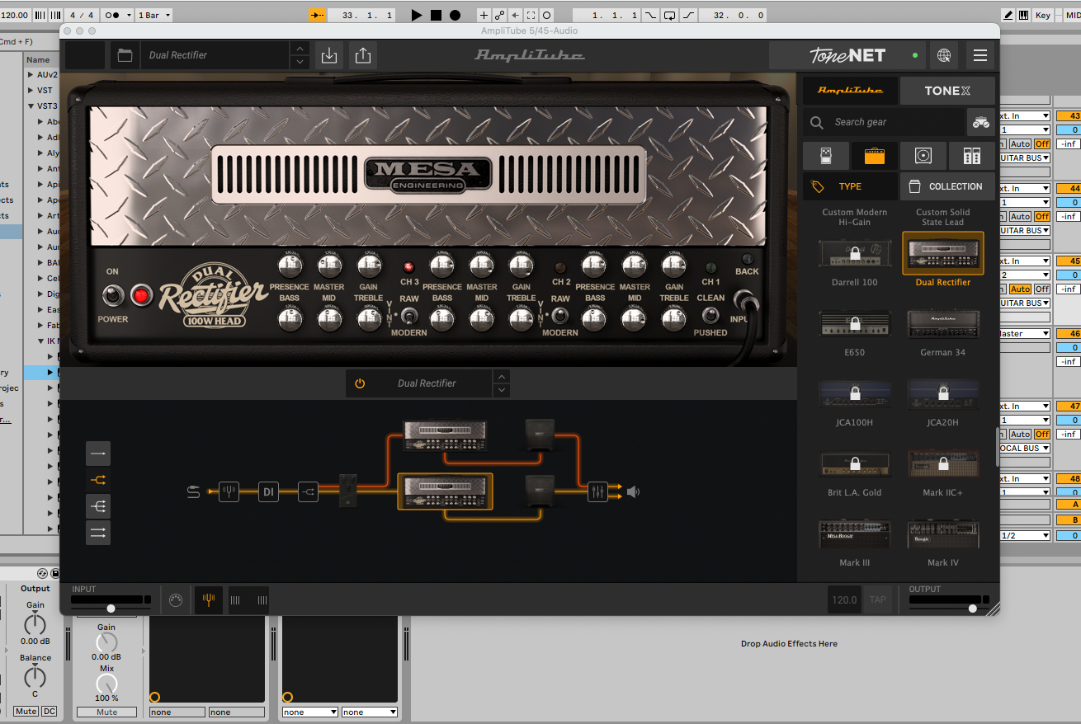The height and width of the screenshot is (724, 1081).
Task: Click the gear shop cart icon beside search
Action: pyautogui.click(x=980, y=122)
